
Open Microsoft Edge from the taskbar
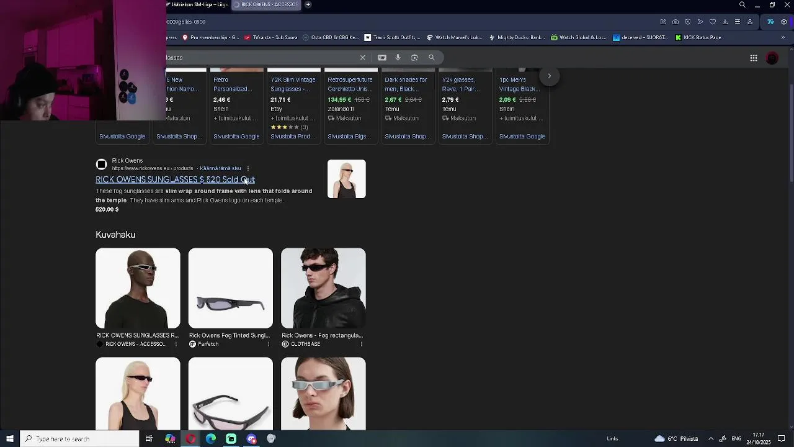tap(211, 439)
